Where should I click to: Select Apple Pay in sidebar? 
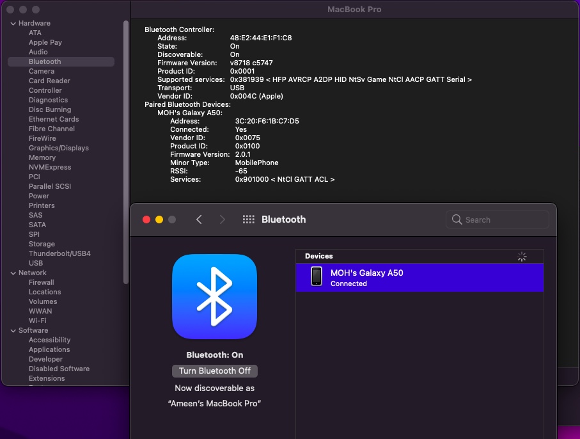tap(45, 42)
